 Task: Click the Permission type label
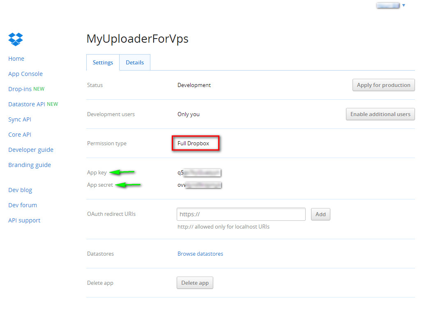[x=107, y=143]
